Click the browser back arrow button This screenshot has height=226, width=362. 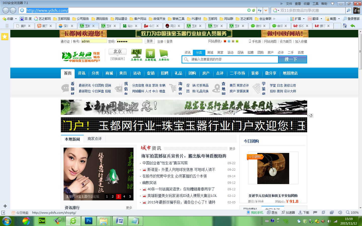click(6, 10)
